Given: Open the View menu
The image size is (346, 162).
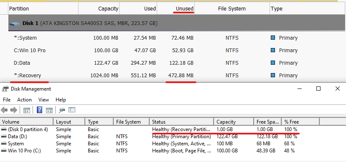Looking at the screenshot, I should click(x=43, y=100).
